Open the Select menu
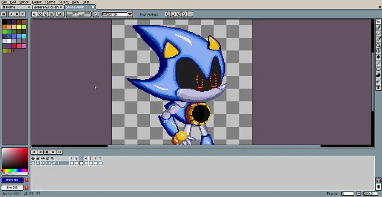This screenshot has height=197, width=382. click(x=63, y=2)
